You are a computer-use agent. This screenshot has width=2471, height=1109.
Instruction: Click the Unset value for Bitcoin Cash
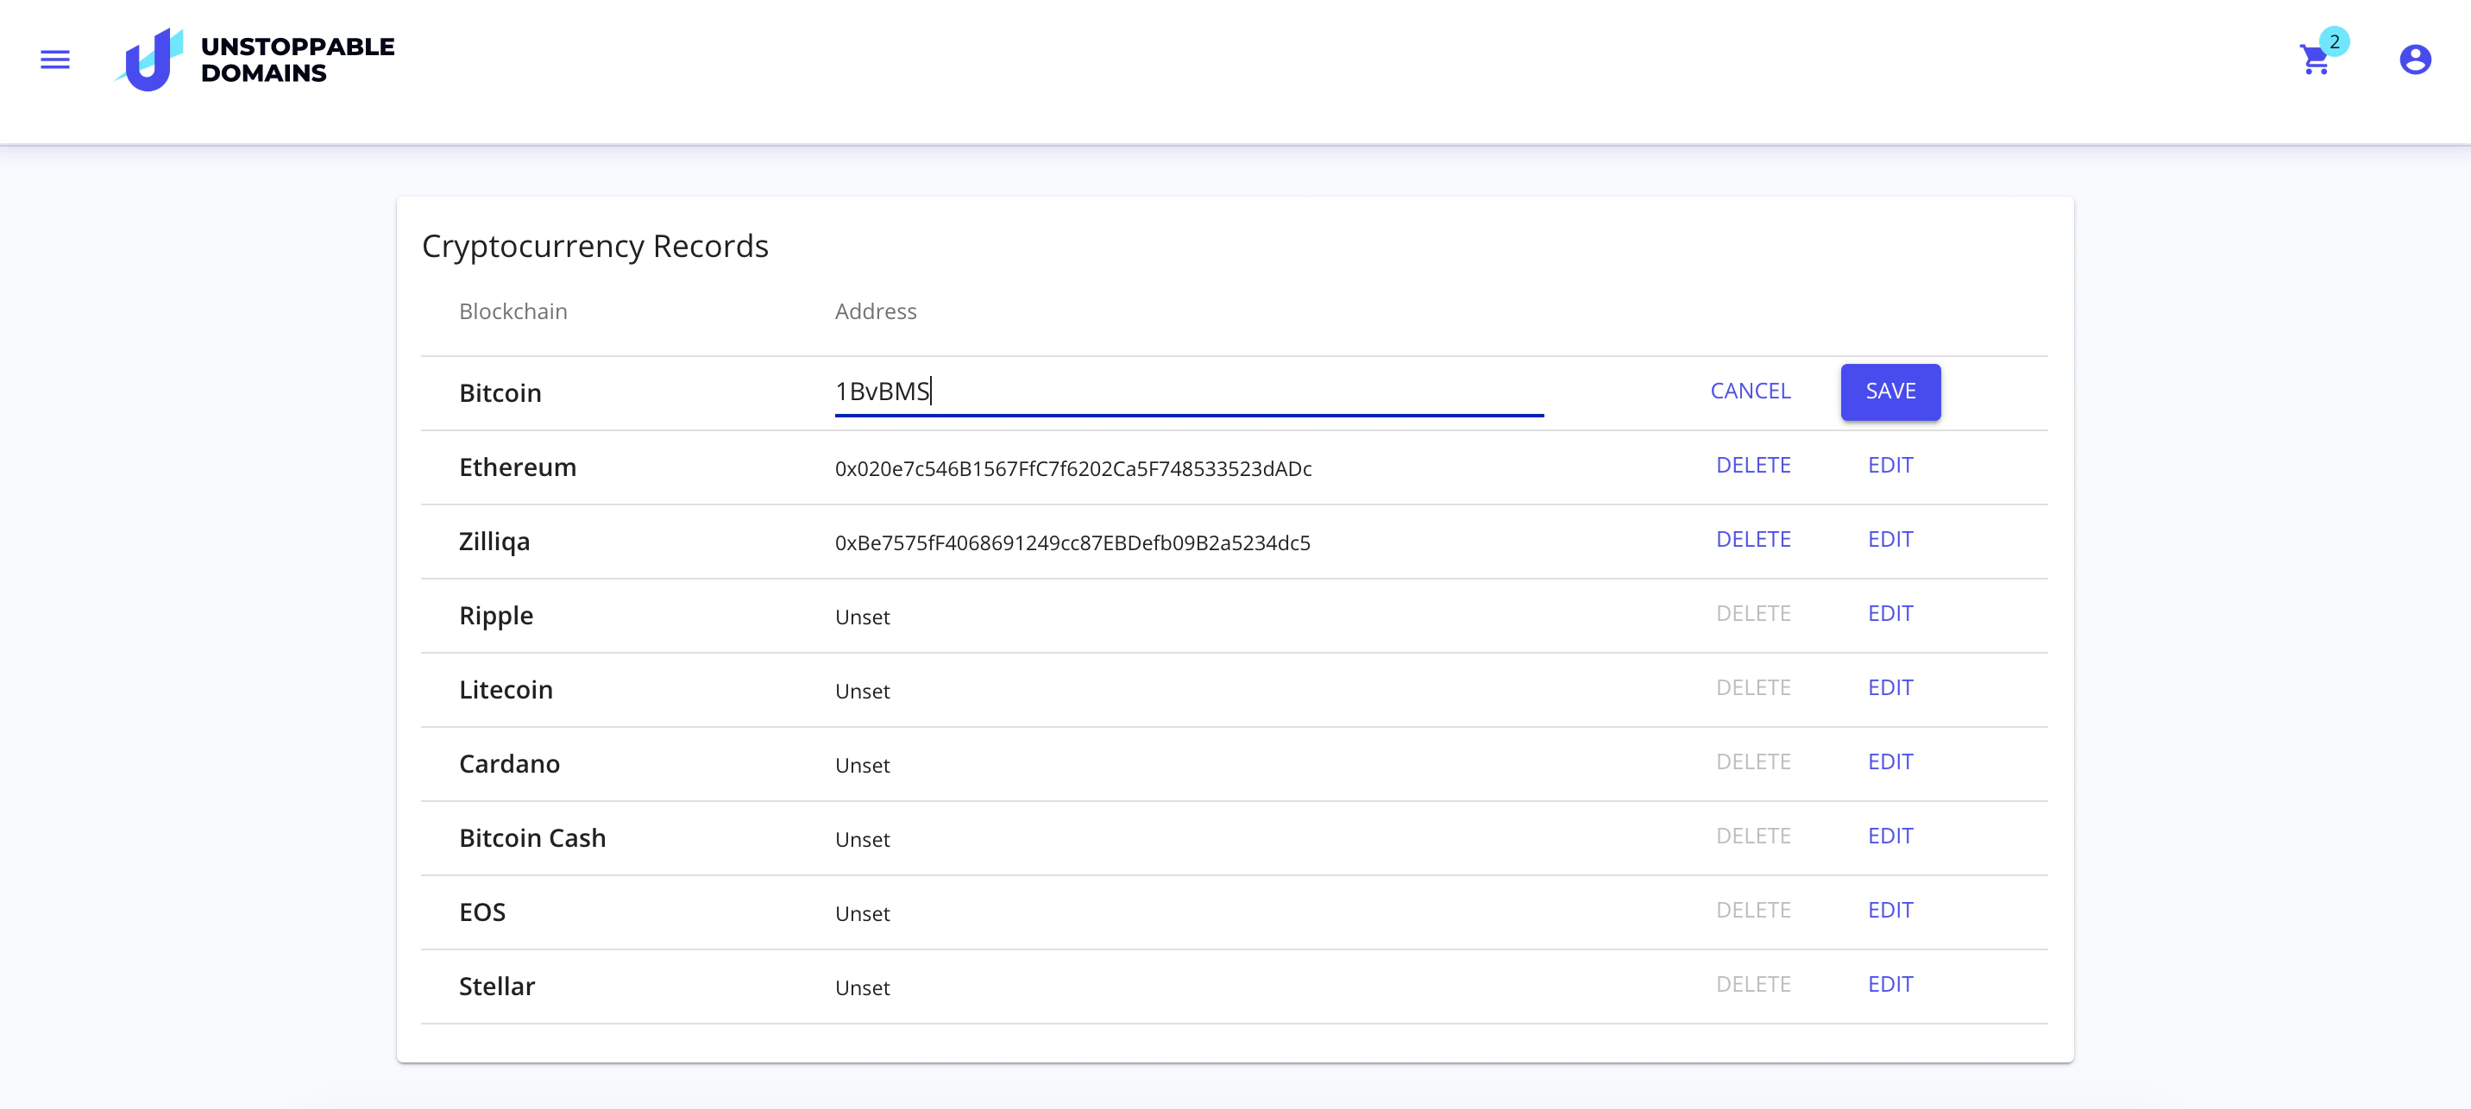click(x=861, y=840)
